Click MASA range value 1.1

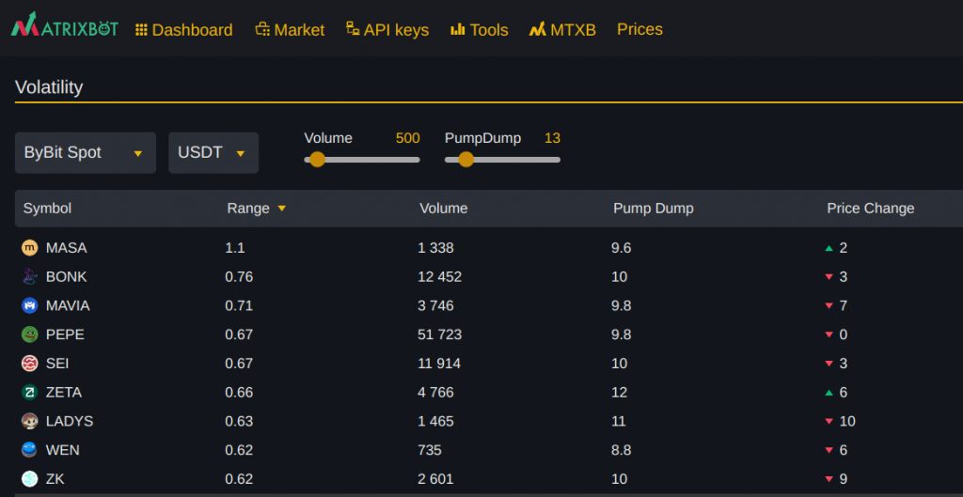coord(234,248)
